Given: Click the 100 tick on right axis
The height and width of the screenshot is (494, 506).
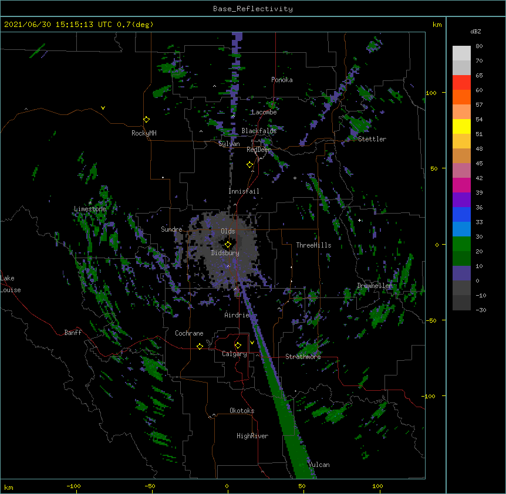Looking at the screenshot, I should (431, 93).
